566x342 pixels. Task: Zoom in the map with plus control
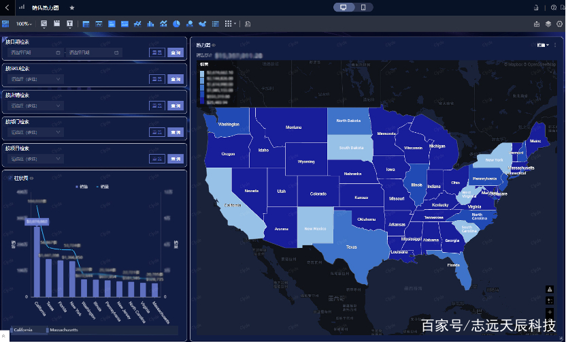550,312
